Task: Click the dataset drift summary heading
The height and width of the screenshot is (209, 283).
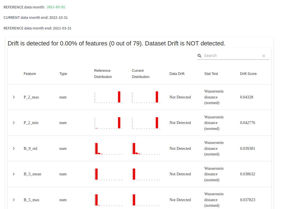Action: click(x=116, y=43)
